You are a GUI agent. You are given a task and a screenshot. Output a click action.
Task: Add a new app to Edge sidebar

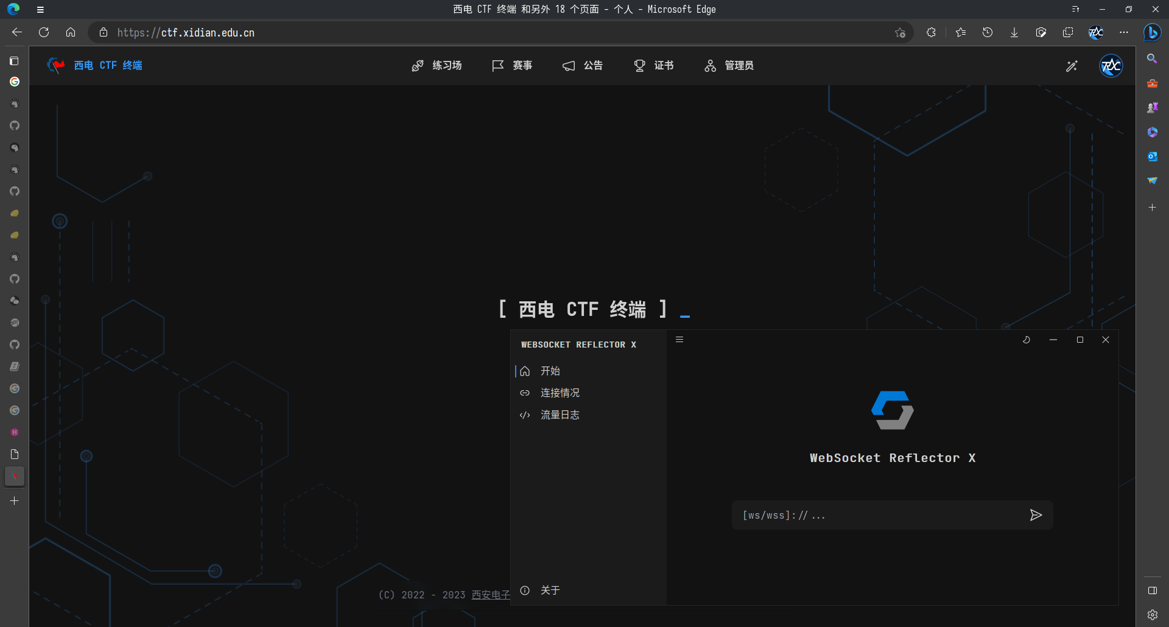point(1152,208)
